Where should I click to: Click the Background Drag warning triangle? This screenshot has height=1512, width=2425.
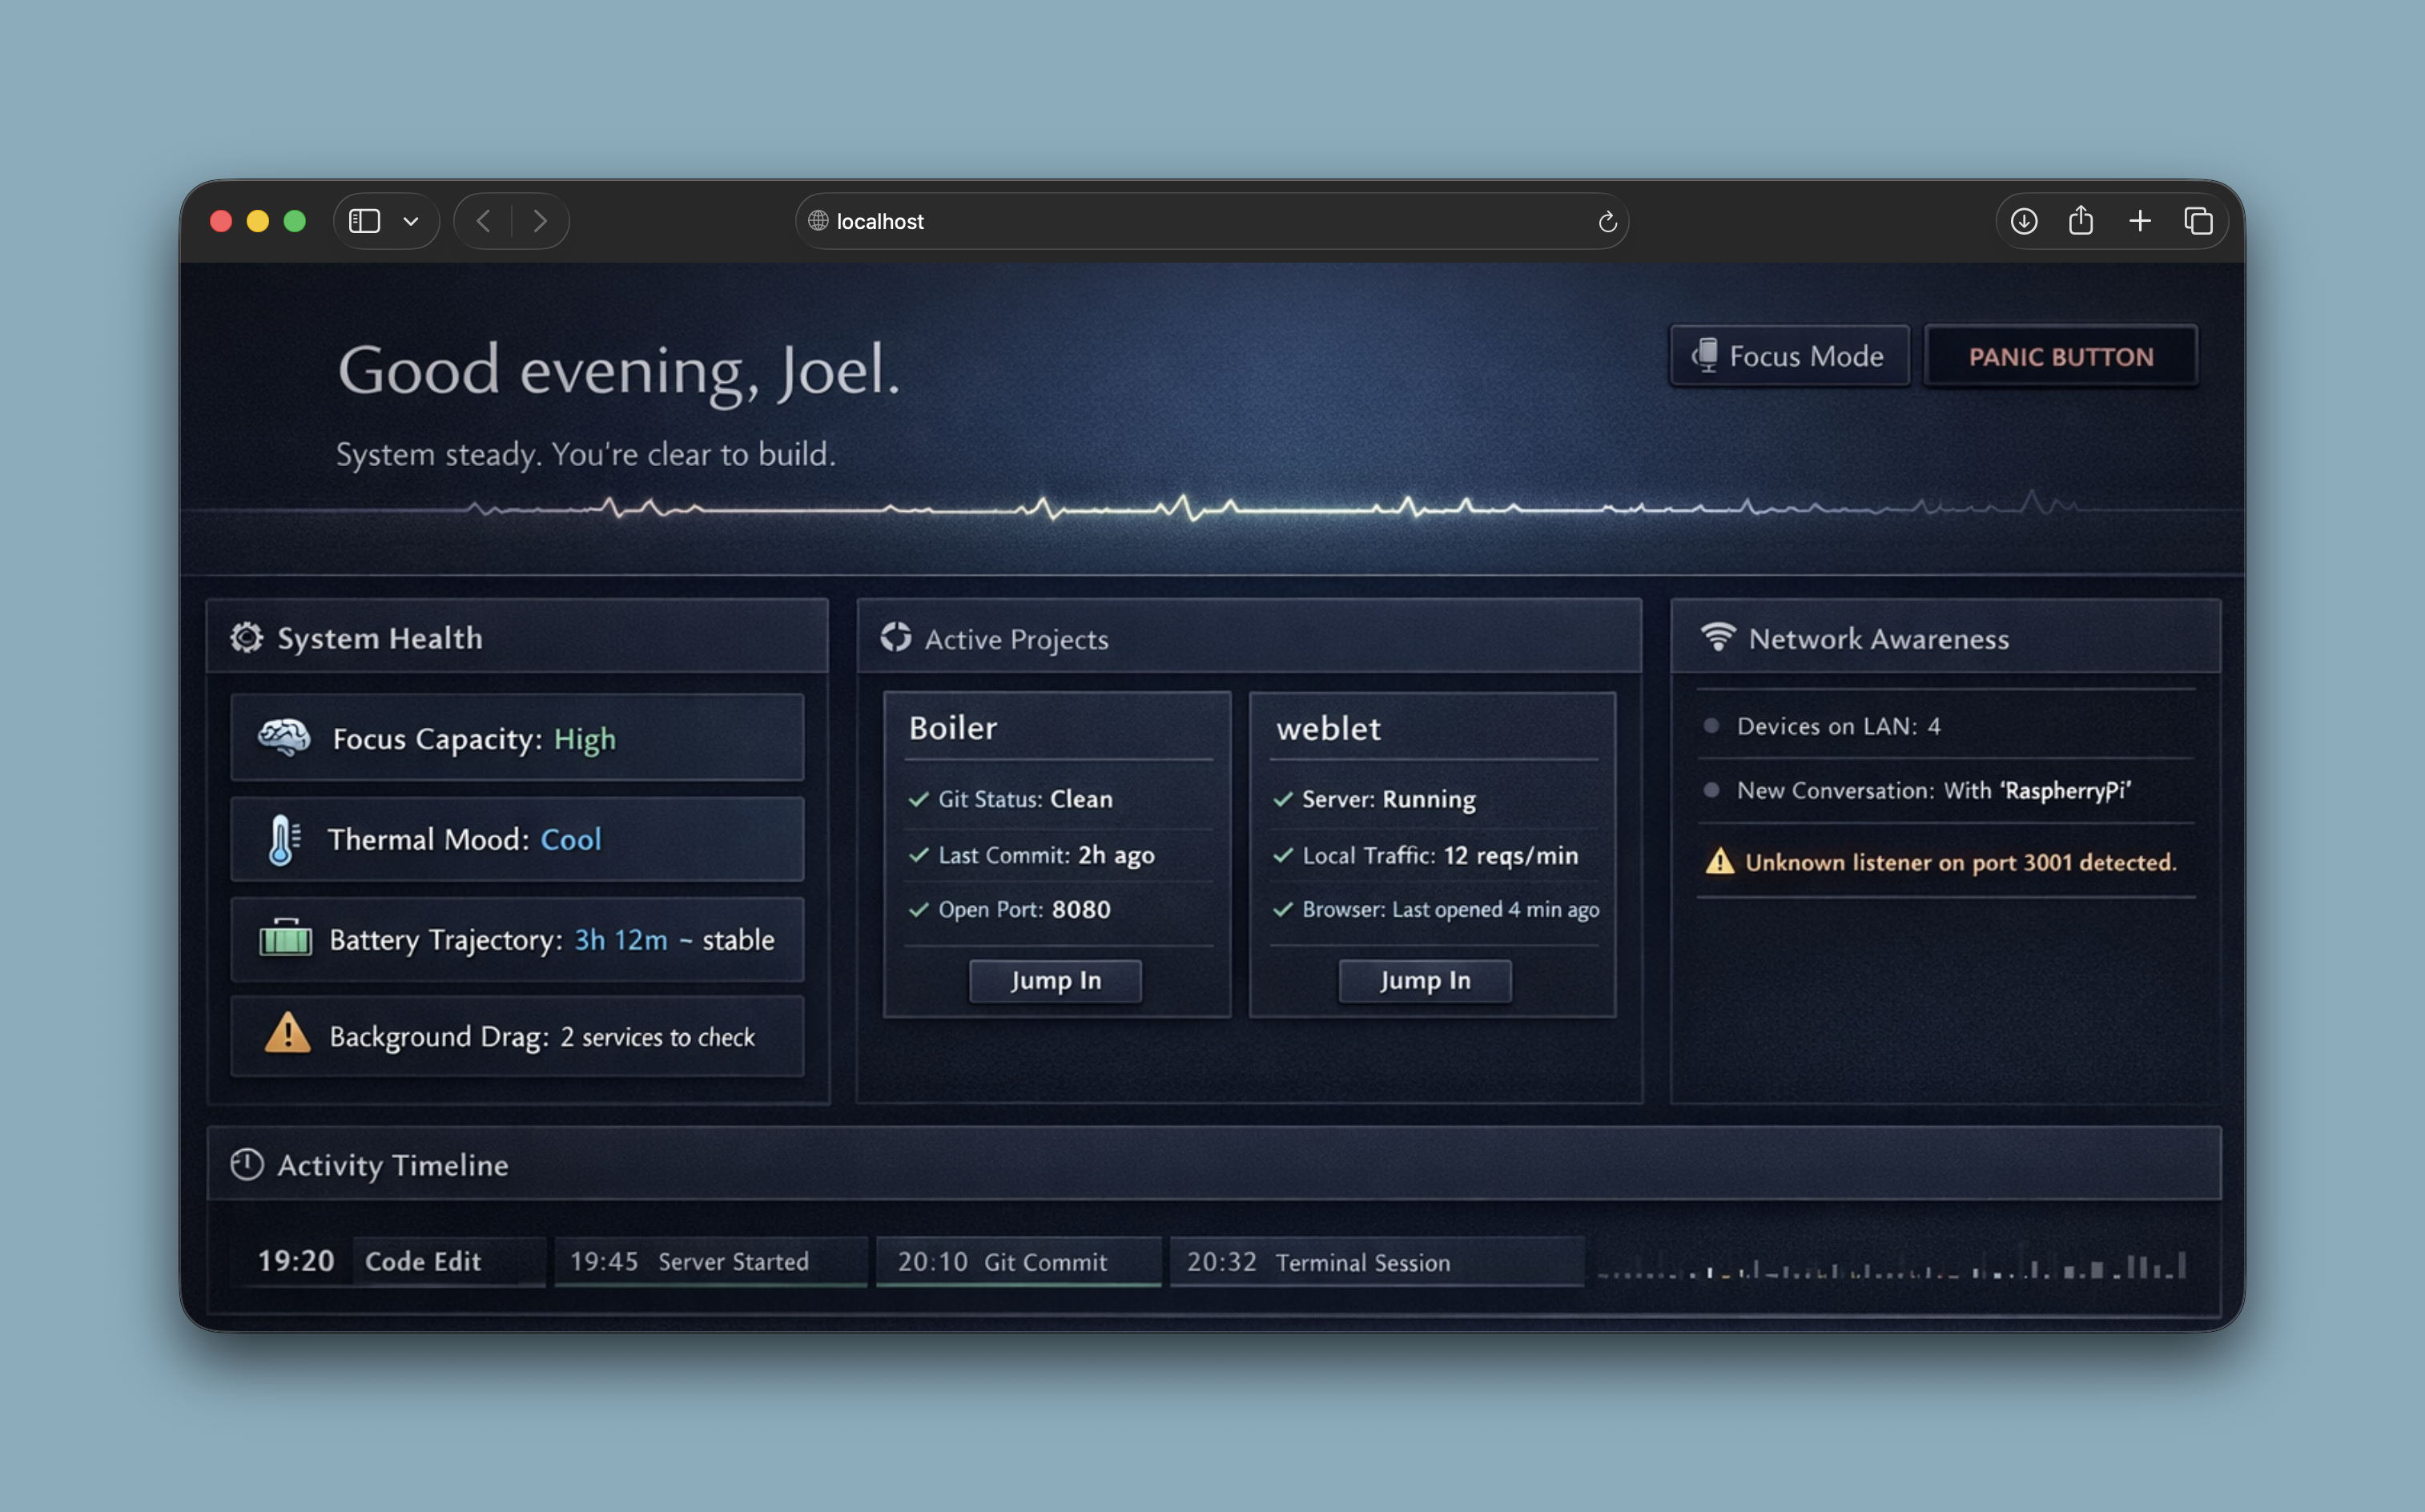tap(288, 1034)
